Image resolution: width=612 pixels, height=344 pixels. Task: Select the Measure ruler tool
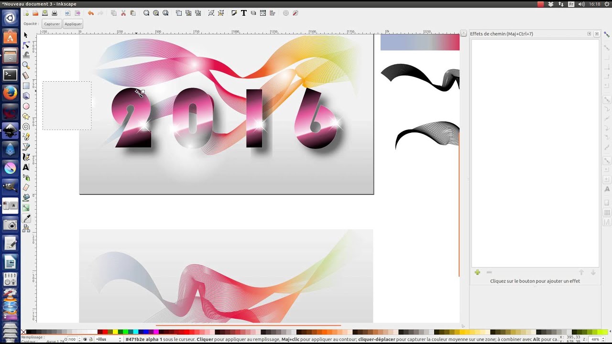[x=26, y=75]
